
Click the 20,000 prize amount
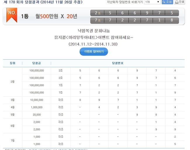click(x=37, y=115)
